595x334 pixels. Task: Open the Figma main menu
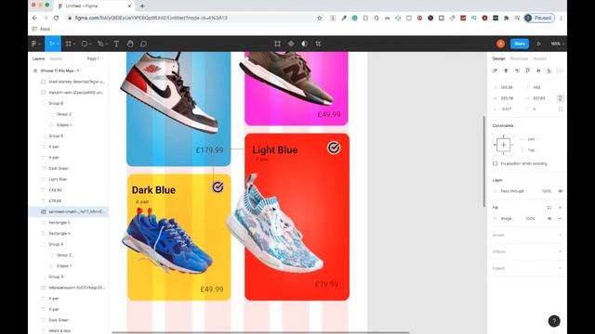coord(36,44)
